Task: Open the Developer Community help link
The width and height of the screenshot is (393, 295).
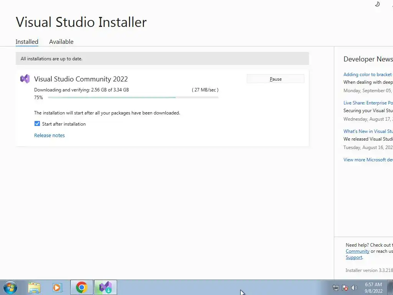Action: tap(357, 251)
